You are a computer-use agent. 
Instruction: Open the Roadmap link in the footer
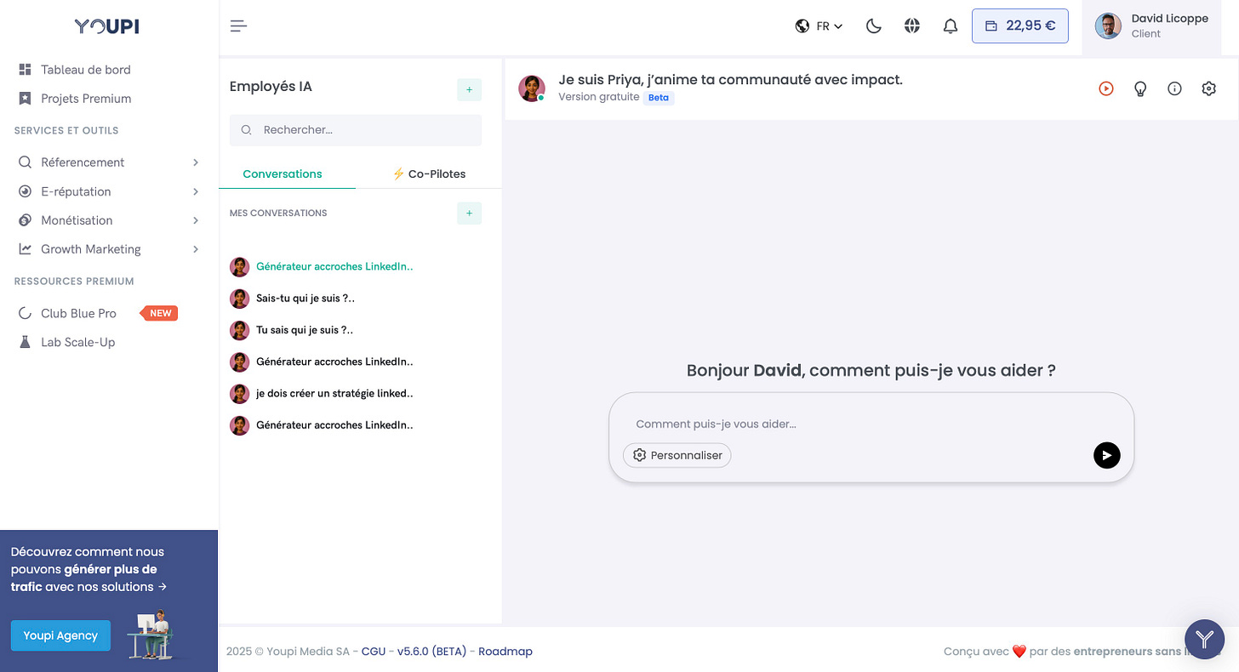pos(505,651)
